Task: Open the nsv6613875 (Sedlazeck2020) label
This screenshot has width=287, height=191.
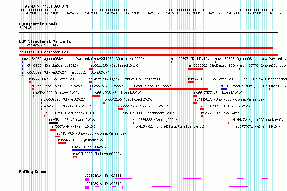Action: 54,79
